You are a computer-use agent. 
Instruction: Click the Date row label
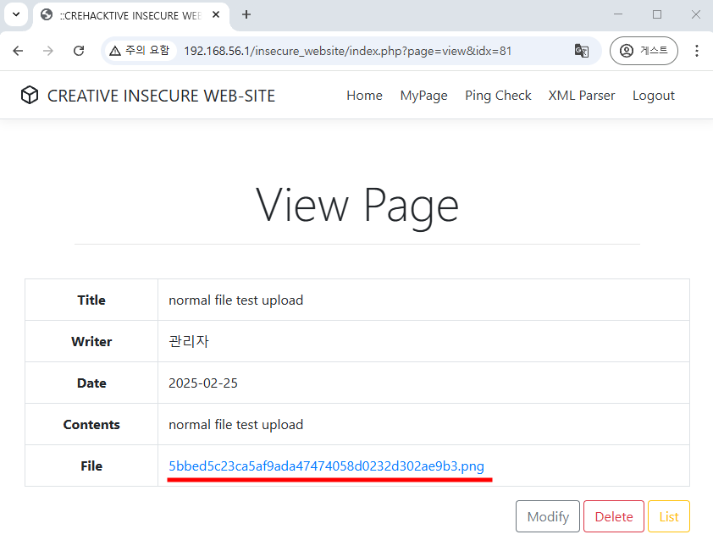pos(91,383)
